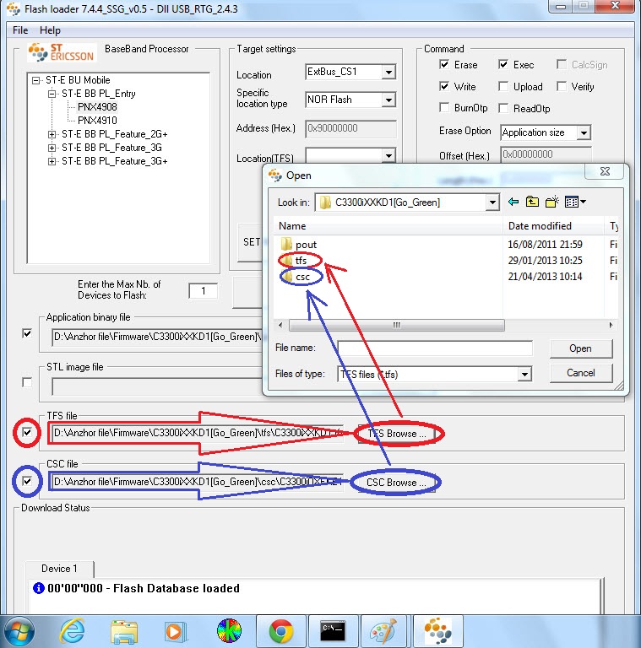
Task: Collapse the ST-E BB PL_Entry node
Action: [x=52, y=94]
